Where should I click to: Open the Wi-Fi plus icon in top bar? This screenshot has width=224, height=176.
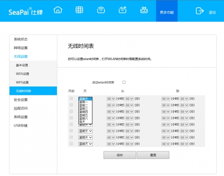tap(122, 10)
